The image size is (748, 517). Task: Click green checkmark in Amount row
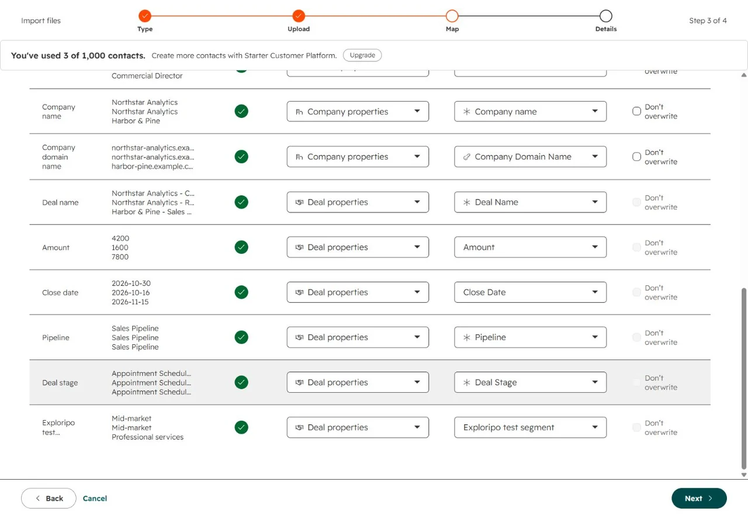pos(241,247)
